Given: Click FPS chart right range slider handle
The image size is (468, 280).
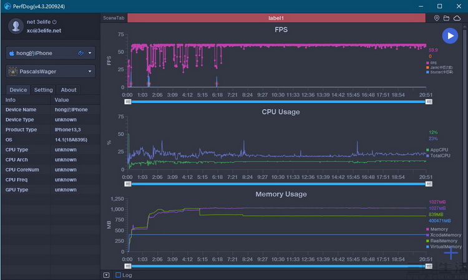Looking at the screenshot, I should click(x=429, y=102).
